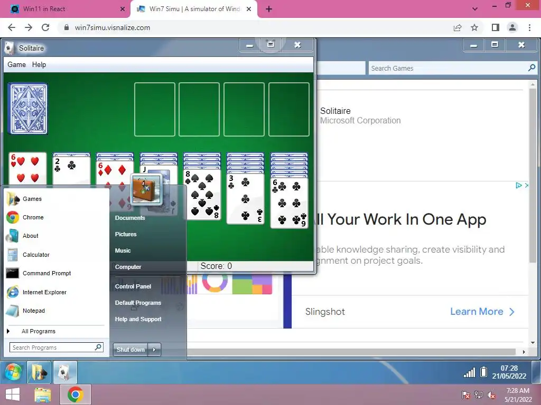This screenshot has width=541, height=405.
Task: Close the ad with the X
Action: point(527,185)
